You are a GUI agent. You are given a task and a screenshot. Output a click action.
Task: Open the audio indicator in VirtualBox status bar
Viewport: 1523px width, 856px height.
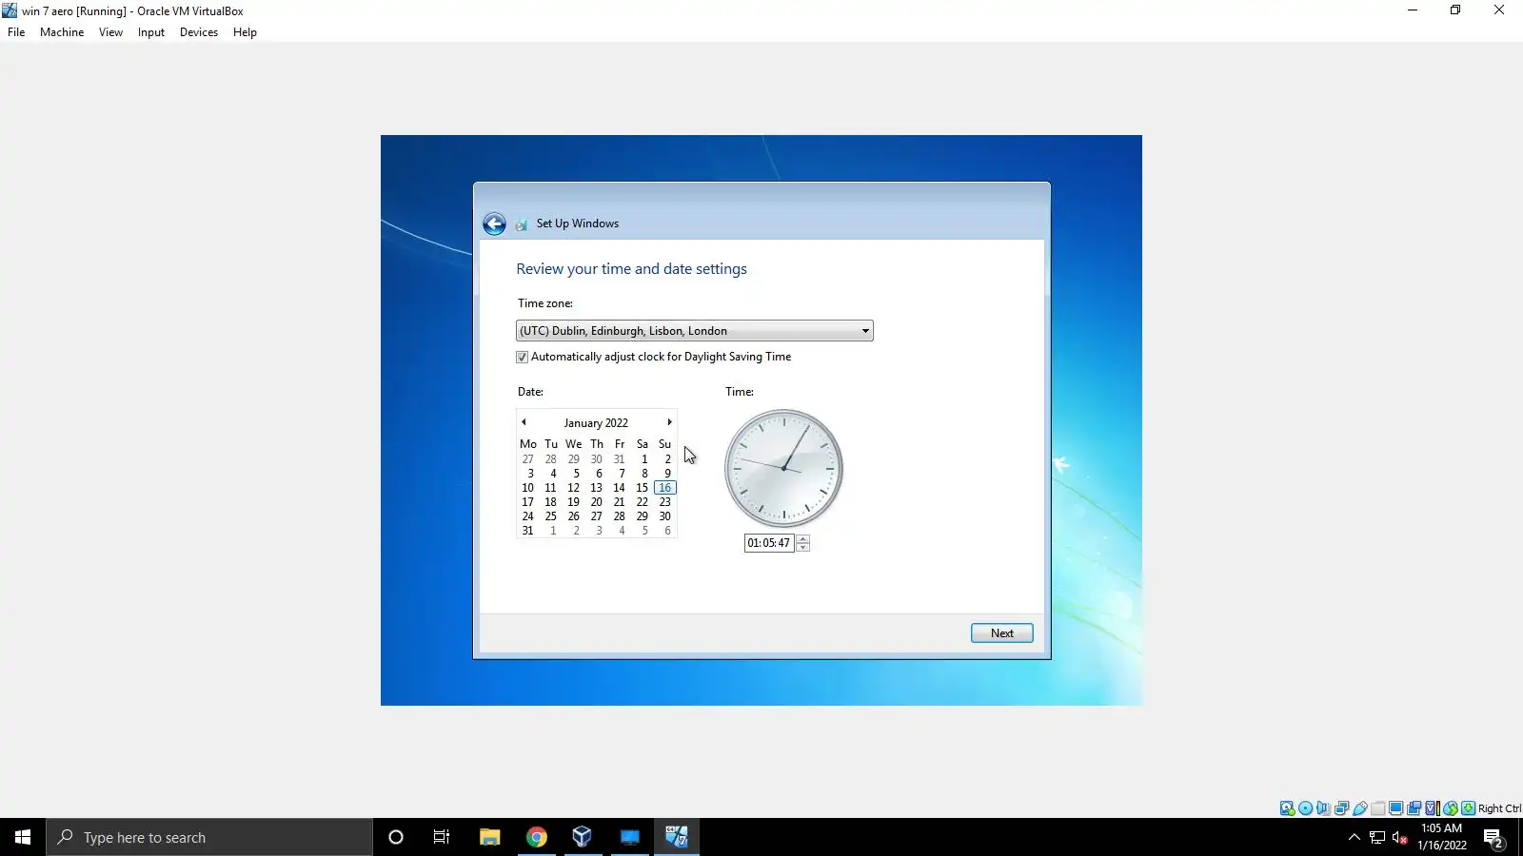1324,808
